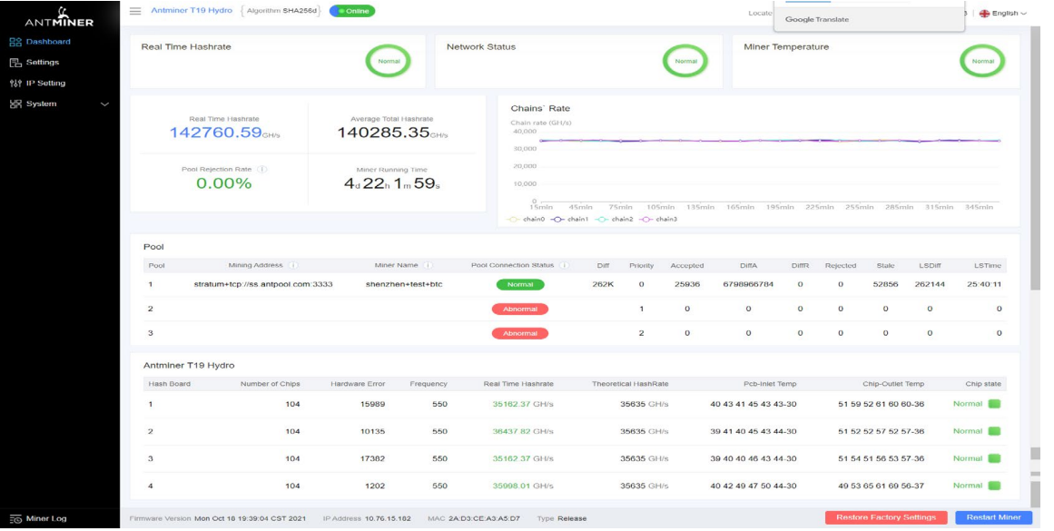Click the Chip state column header
Viewport: 1054px width, 531px height.
[x=983, y=385]
